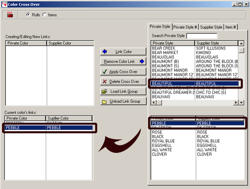
Task: Select the EGGSHELL color row
Action: tap(197, 146)
